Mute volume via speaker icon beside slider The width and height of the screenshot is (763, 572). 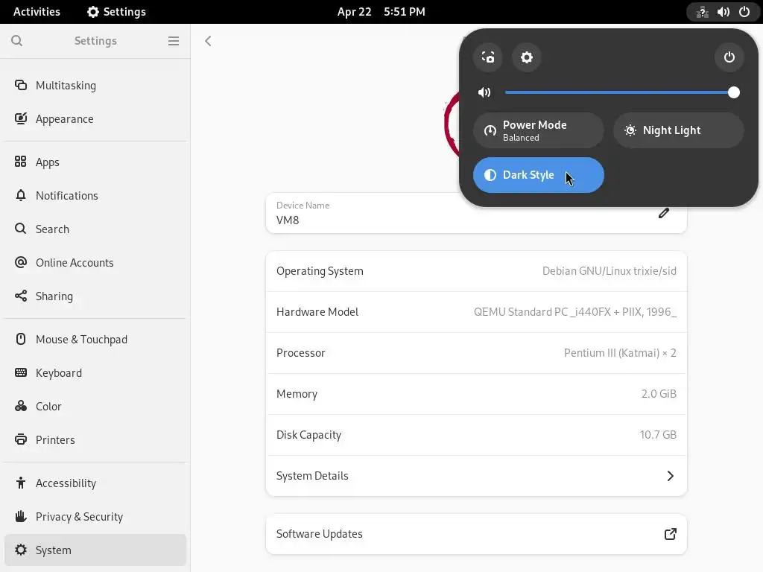coord(484,92)
